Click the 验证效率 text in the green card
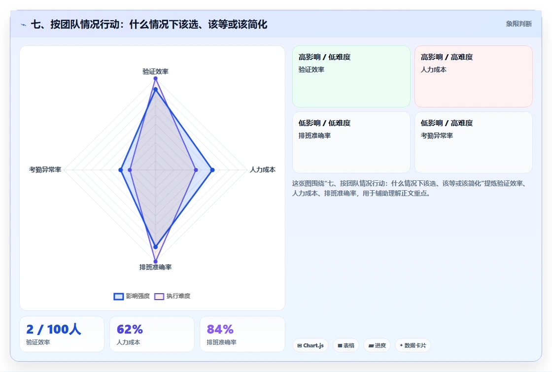Screen dimensions: 552x372 pos(311,69)
